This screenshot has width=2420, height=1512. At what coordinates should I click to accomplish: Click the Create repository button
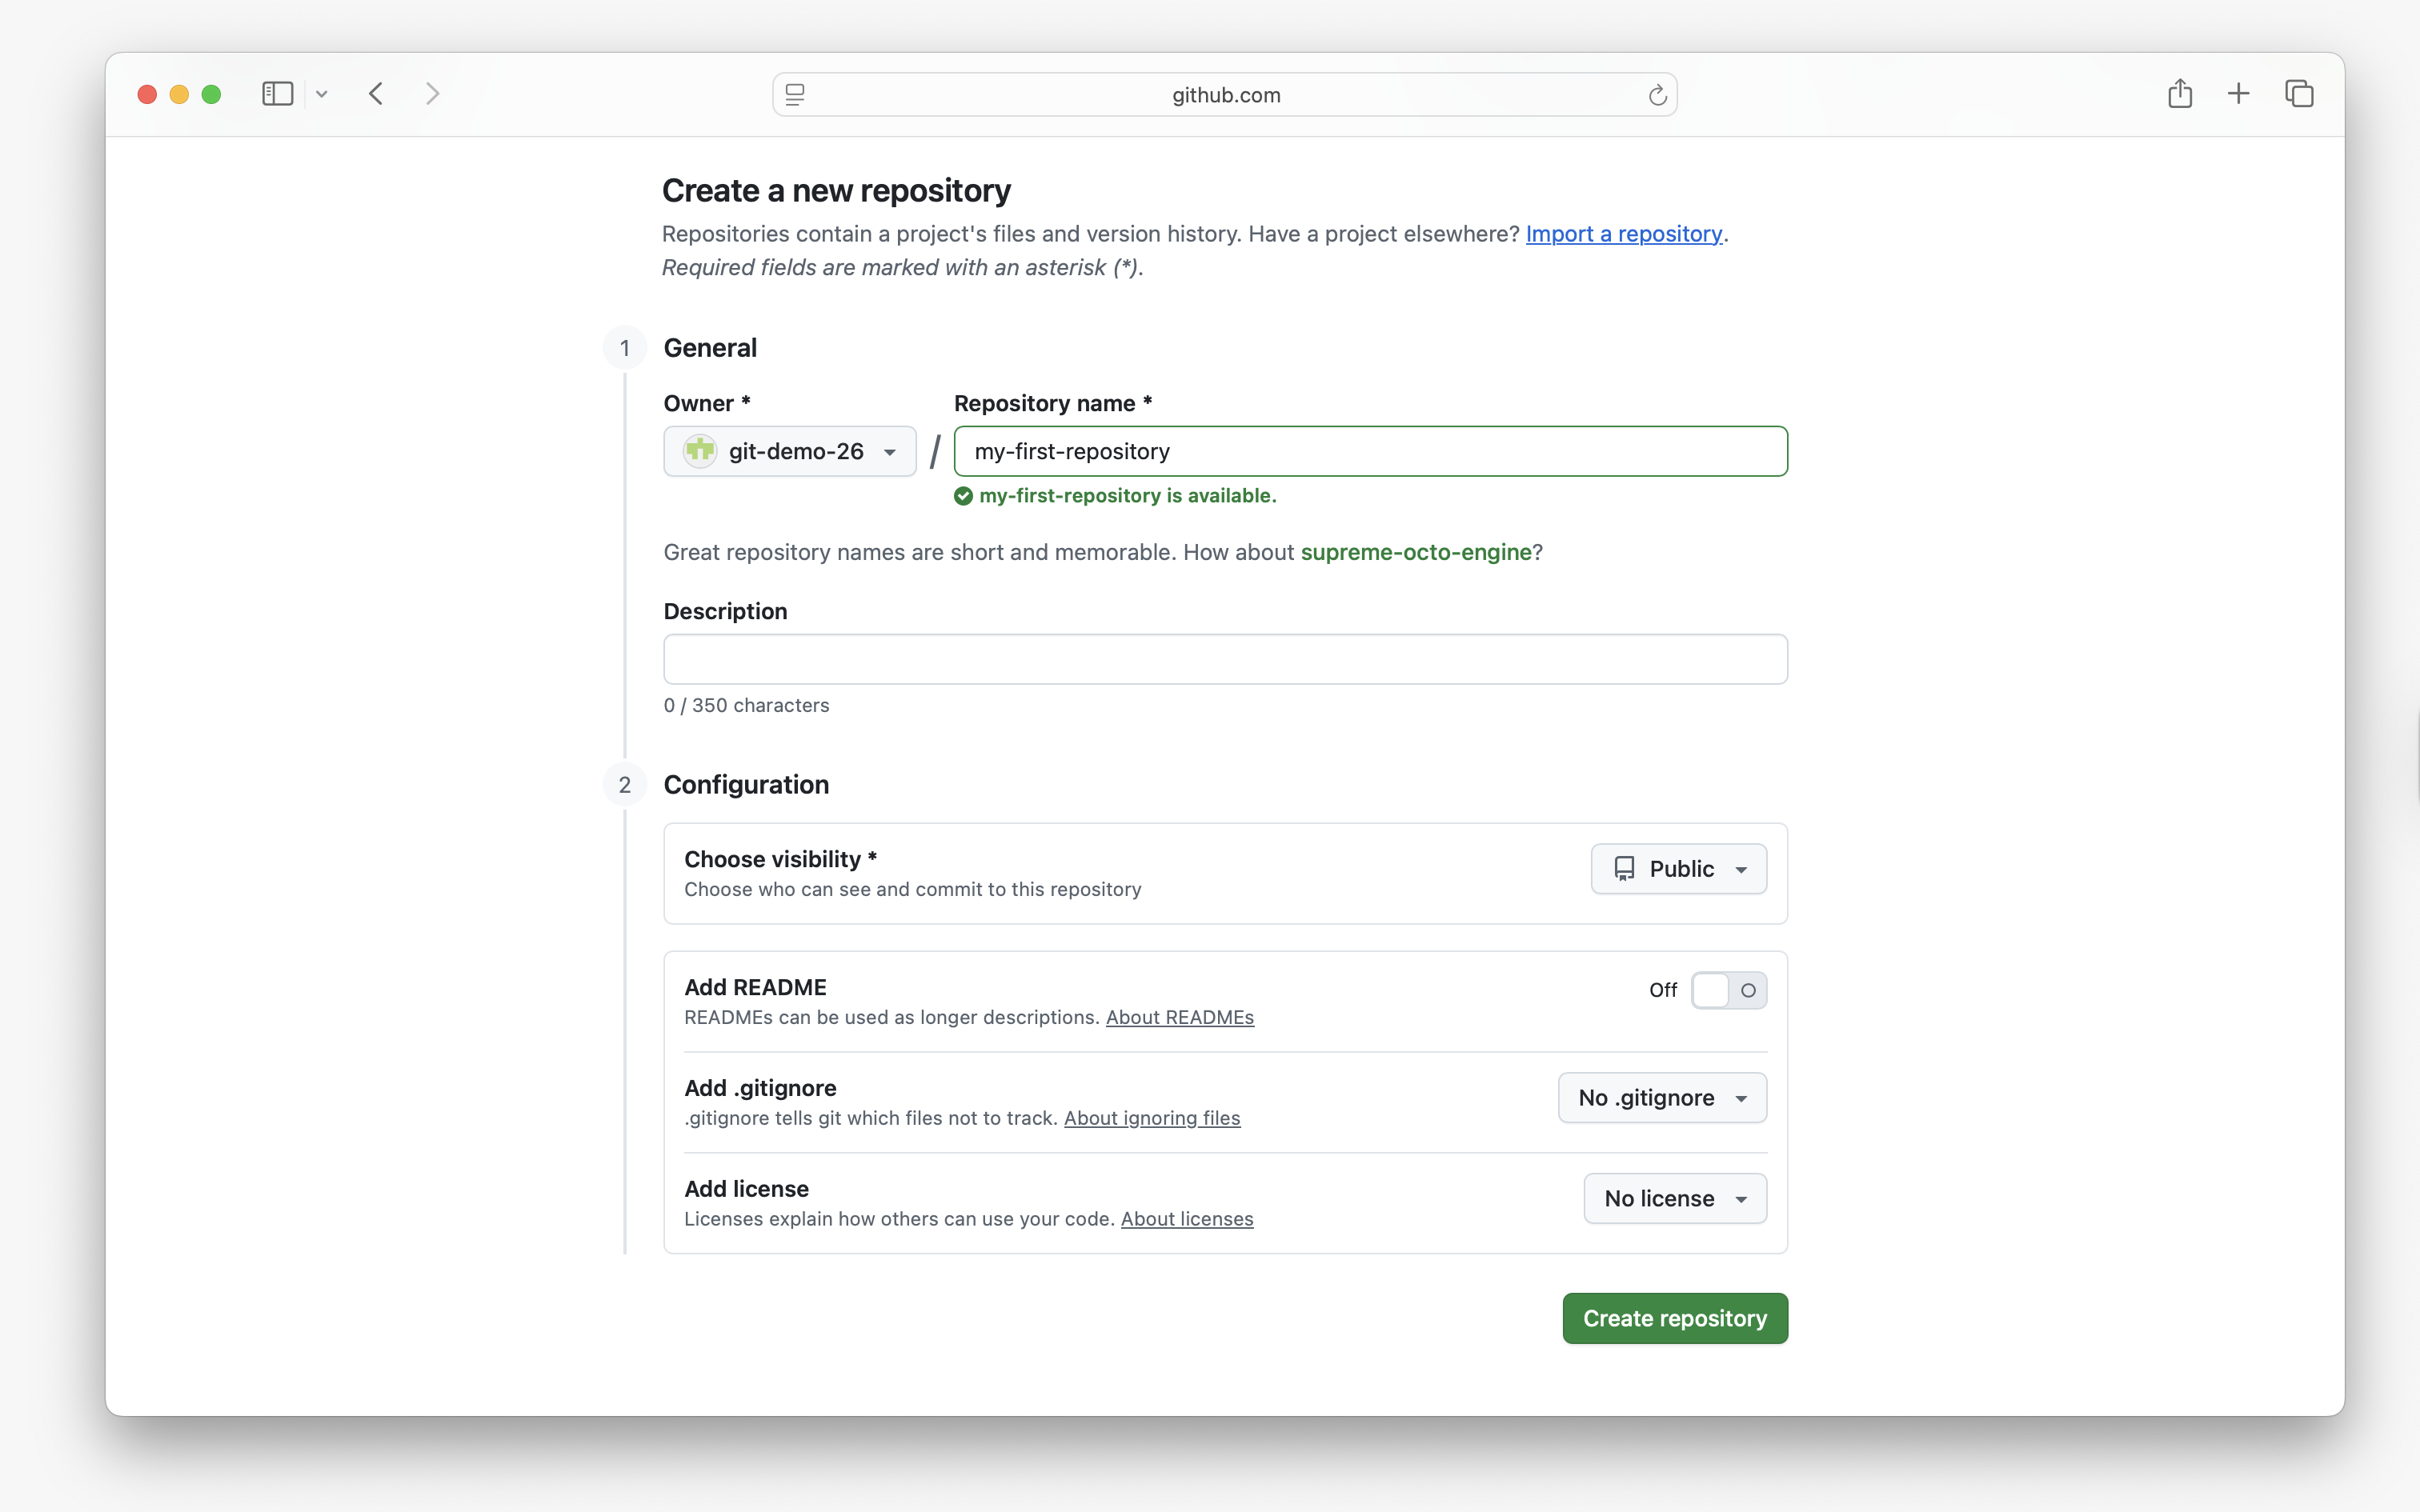tap(1674, 1318)
